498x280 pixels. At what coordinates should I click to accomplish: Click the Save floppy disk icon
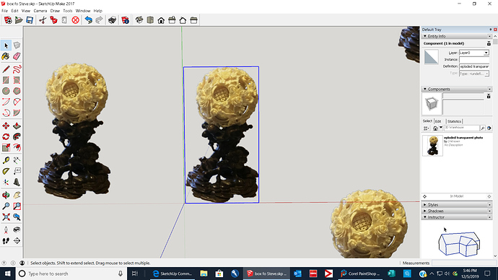click(30, 20)
